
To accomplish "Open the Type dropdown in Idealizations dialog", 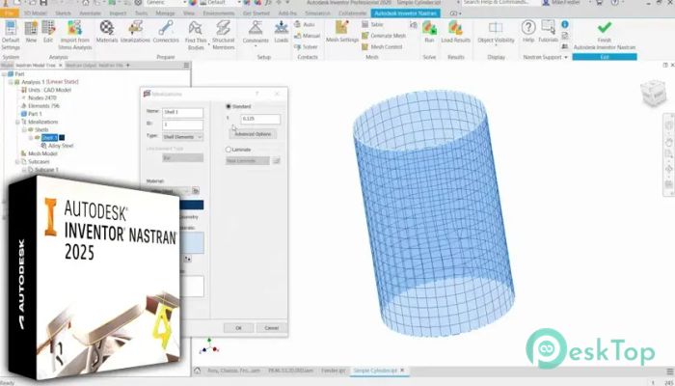I will [182, 137].
